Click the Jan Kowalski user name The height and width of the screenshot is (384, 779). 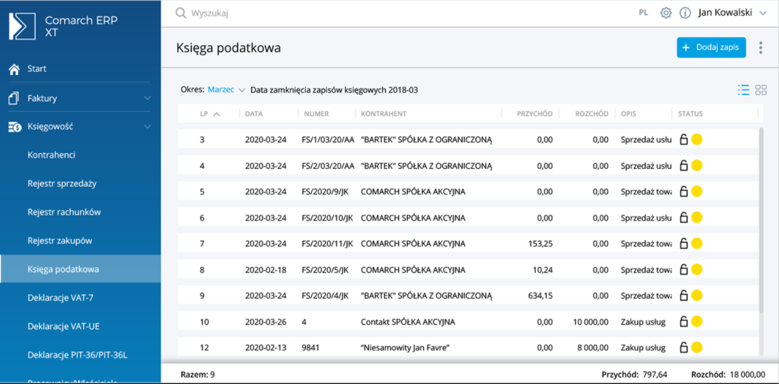click(725, 14)
